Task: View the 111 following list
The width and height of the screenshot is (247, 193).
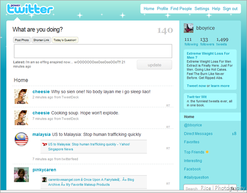Action: (191, 42)
